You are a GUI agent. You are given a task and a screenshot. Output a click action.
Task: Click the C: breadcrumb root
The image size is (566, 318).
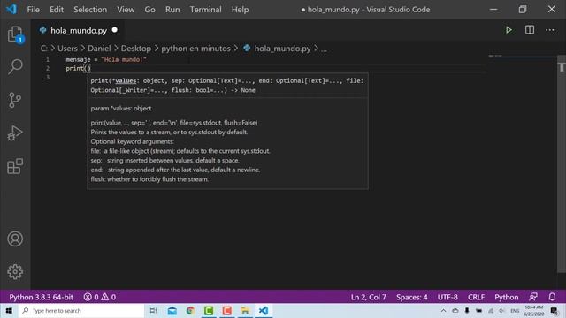[43, 49]
